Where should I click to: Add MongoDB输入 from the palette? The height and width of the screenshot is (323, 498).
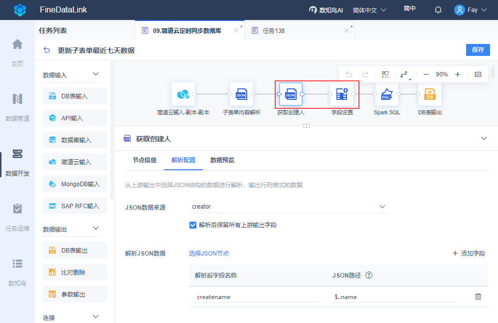point(75,184)
